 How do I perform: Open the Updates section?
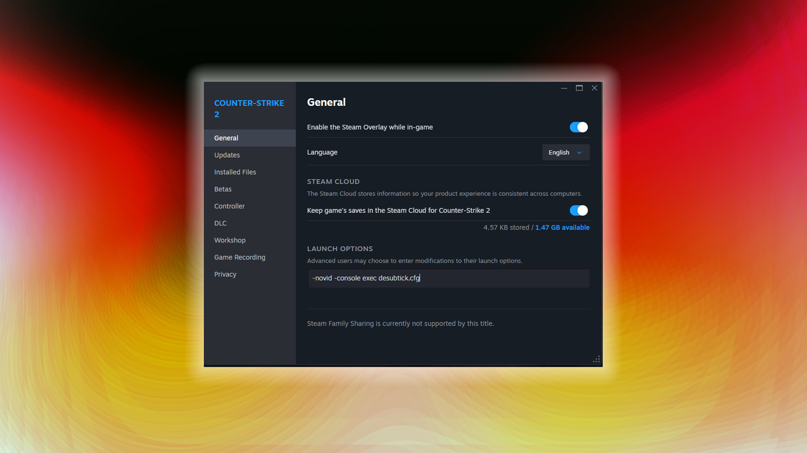pos(250,155)
